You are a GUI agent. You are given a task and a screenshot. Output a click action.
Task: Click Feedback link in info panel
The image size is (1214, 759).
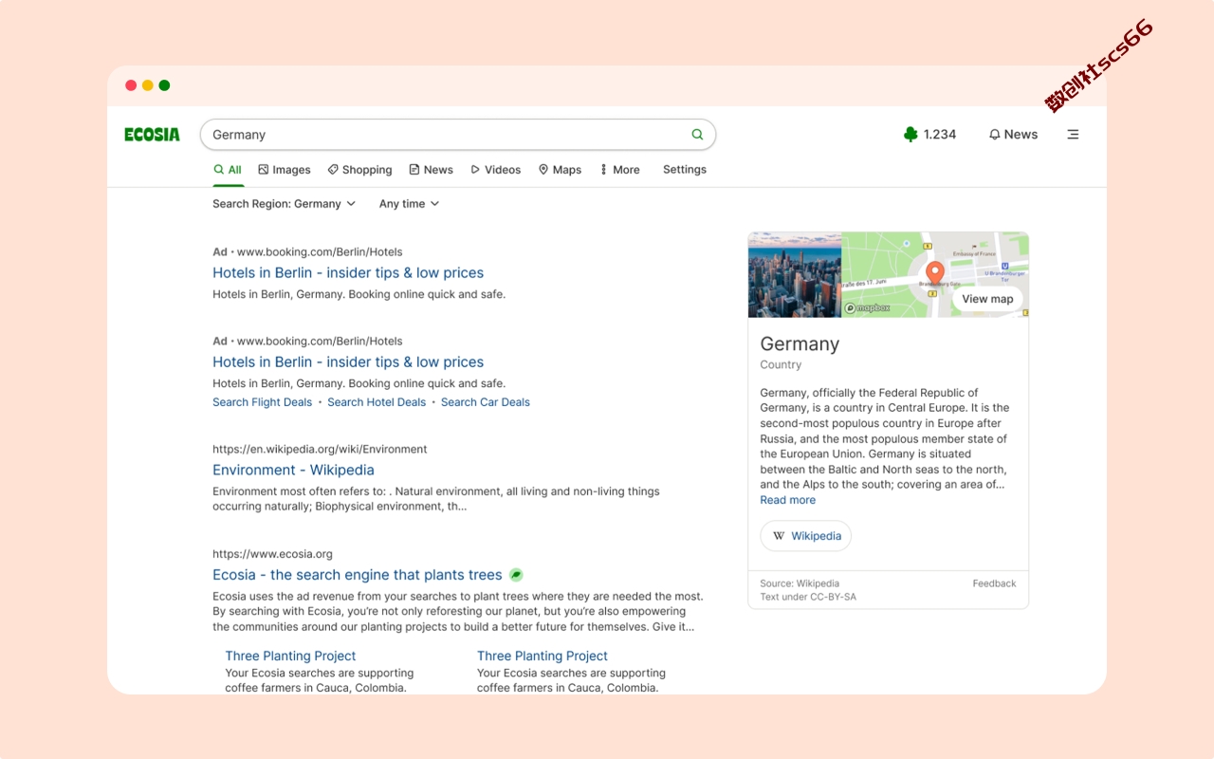(994, 583)
